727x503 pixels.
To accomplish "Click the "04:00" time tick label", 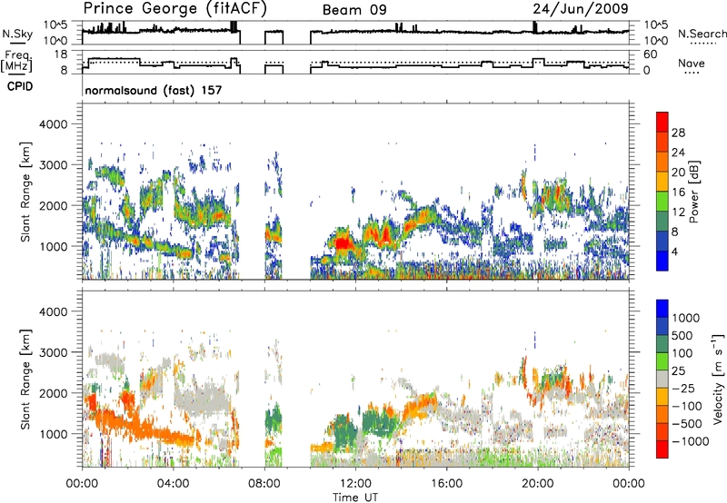I will click(174, 484).
